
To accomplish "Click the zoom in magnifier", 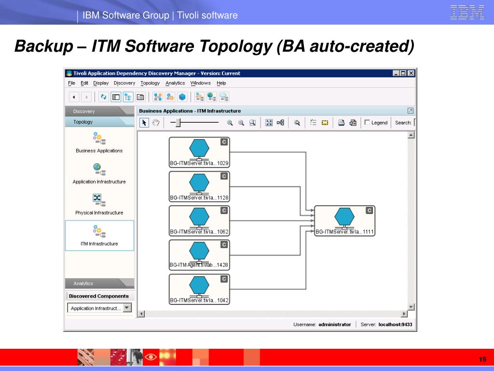I will [x=230, y=123].
